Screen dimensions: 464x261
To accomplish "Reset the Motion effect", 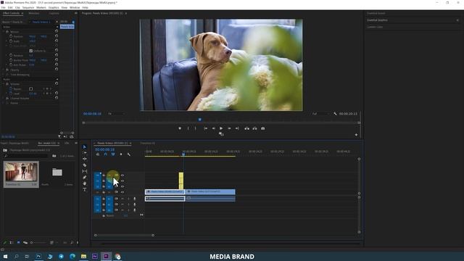I will pos(57,31).
